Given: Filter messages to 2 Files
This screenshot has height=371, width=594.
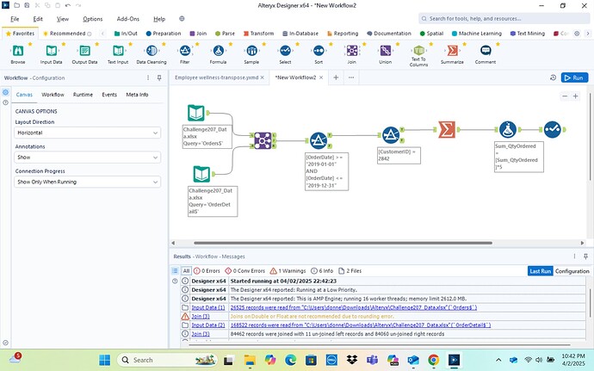Looking at the screenshot, I should [x=350, y=271].
